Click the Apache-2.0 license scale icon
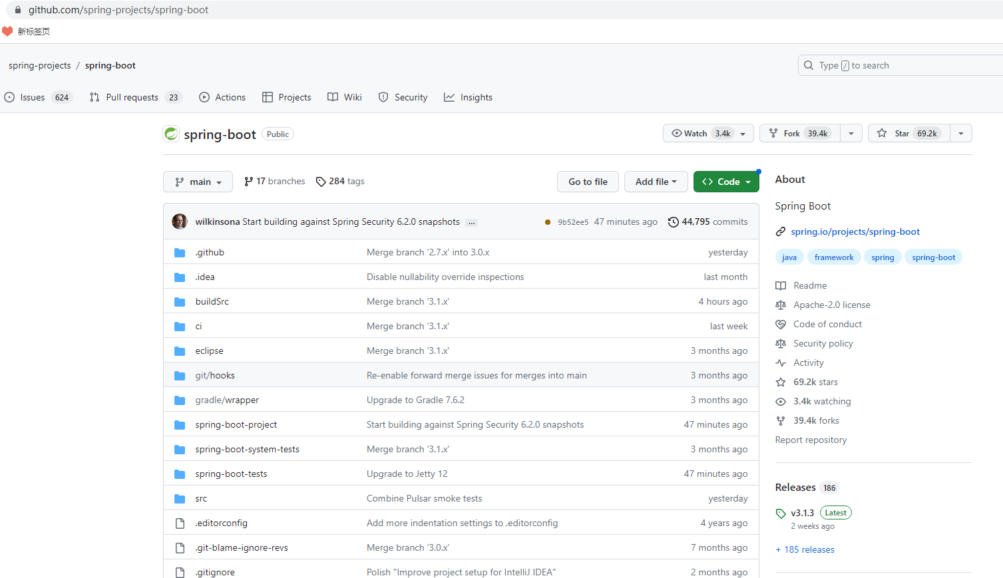Image resolution: width=1003 pixels, height=578 pixels. click(781, 305)
